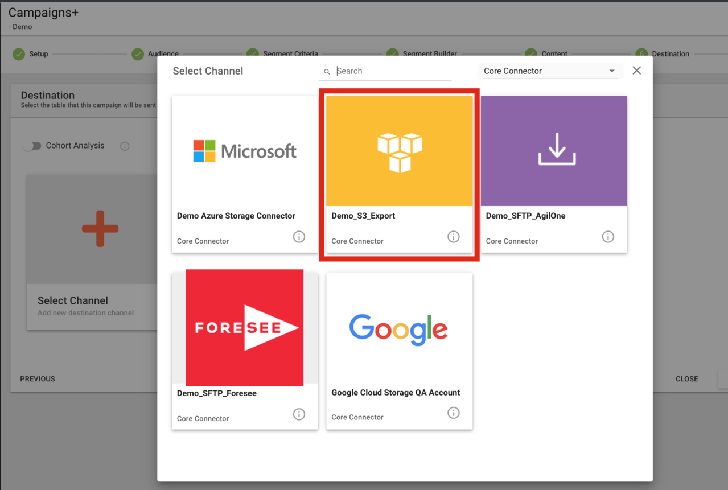Image resolution: width=728 pixels, height=490 pixels.
Task: Click info icon on Demo_SFTP_Foresee card
Action: tap(299, 414)
